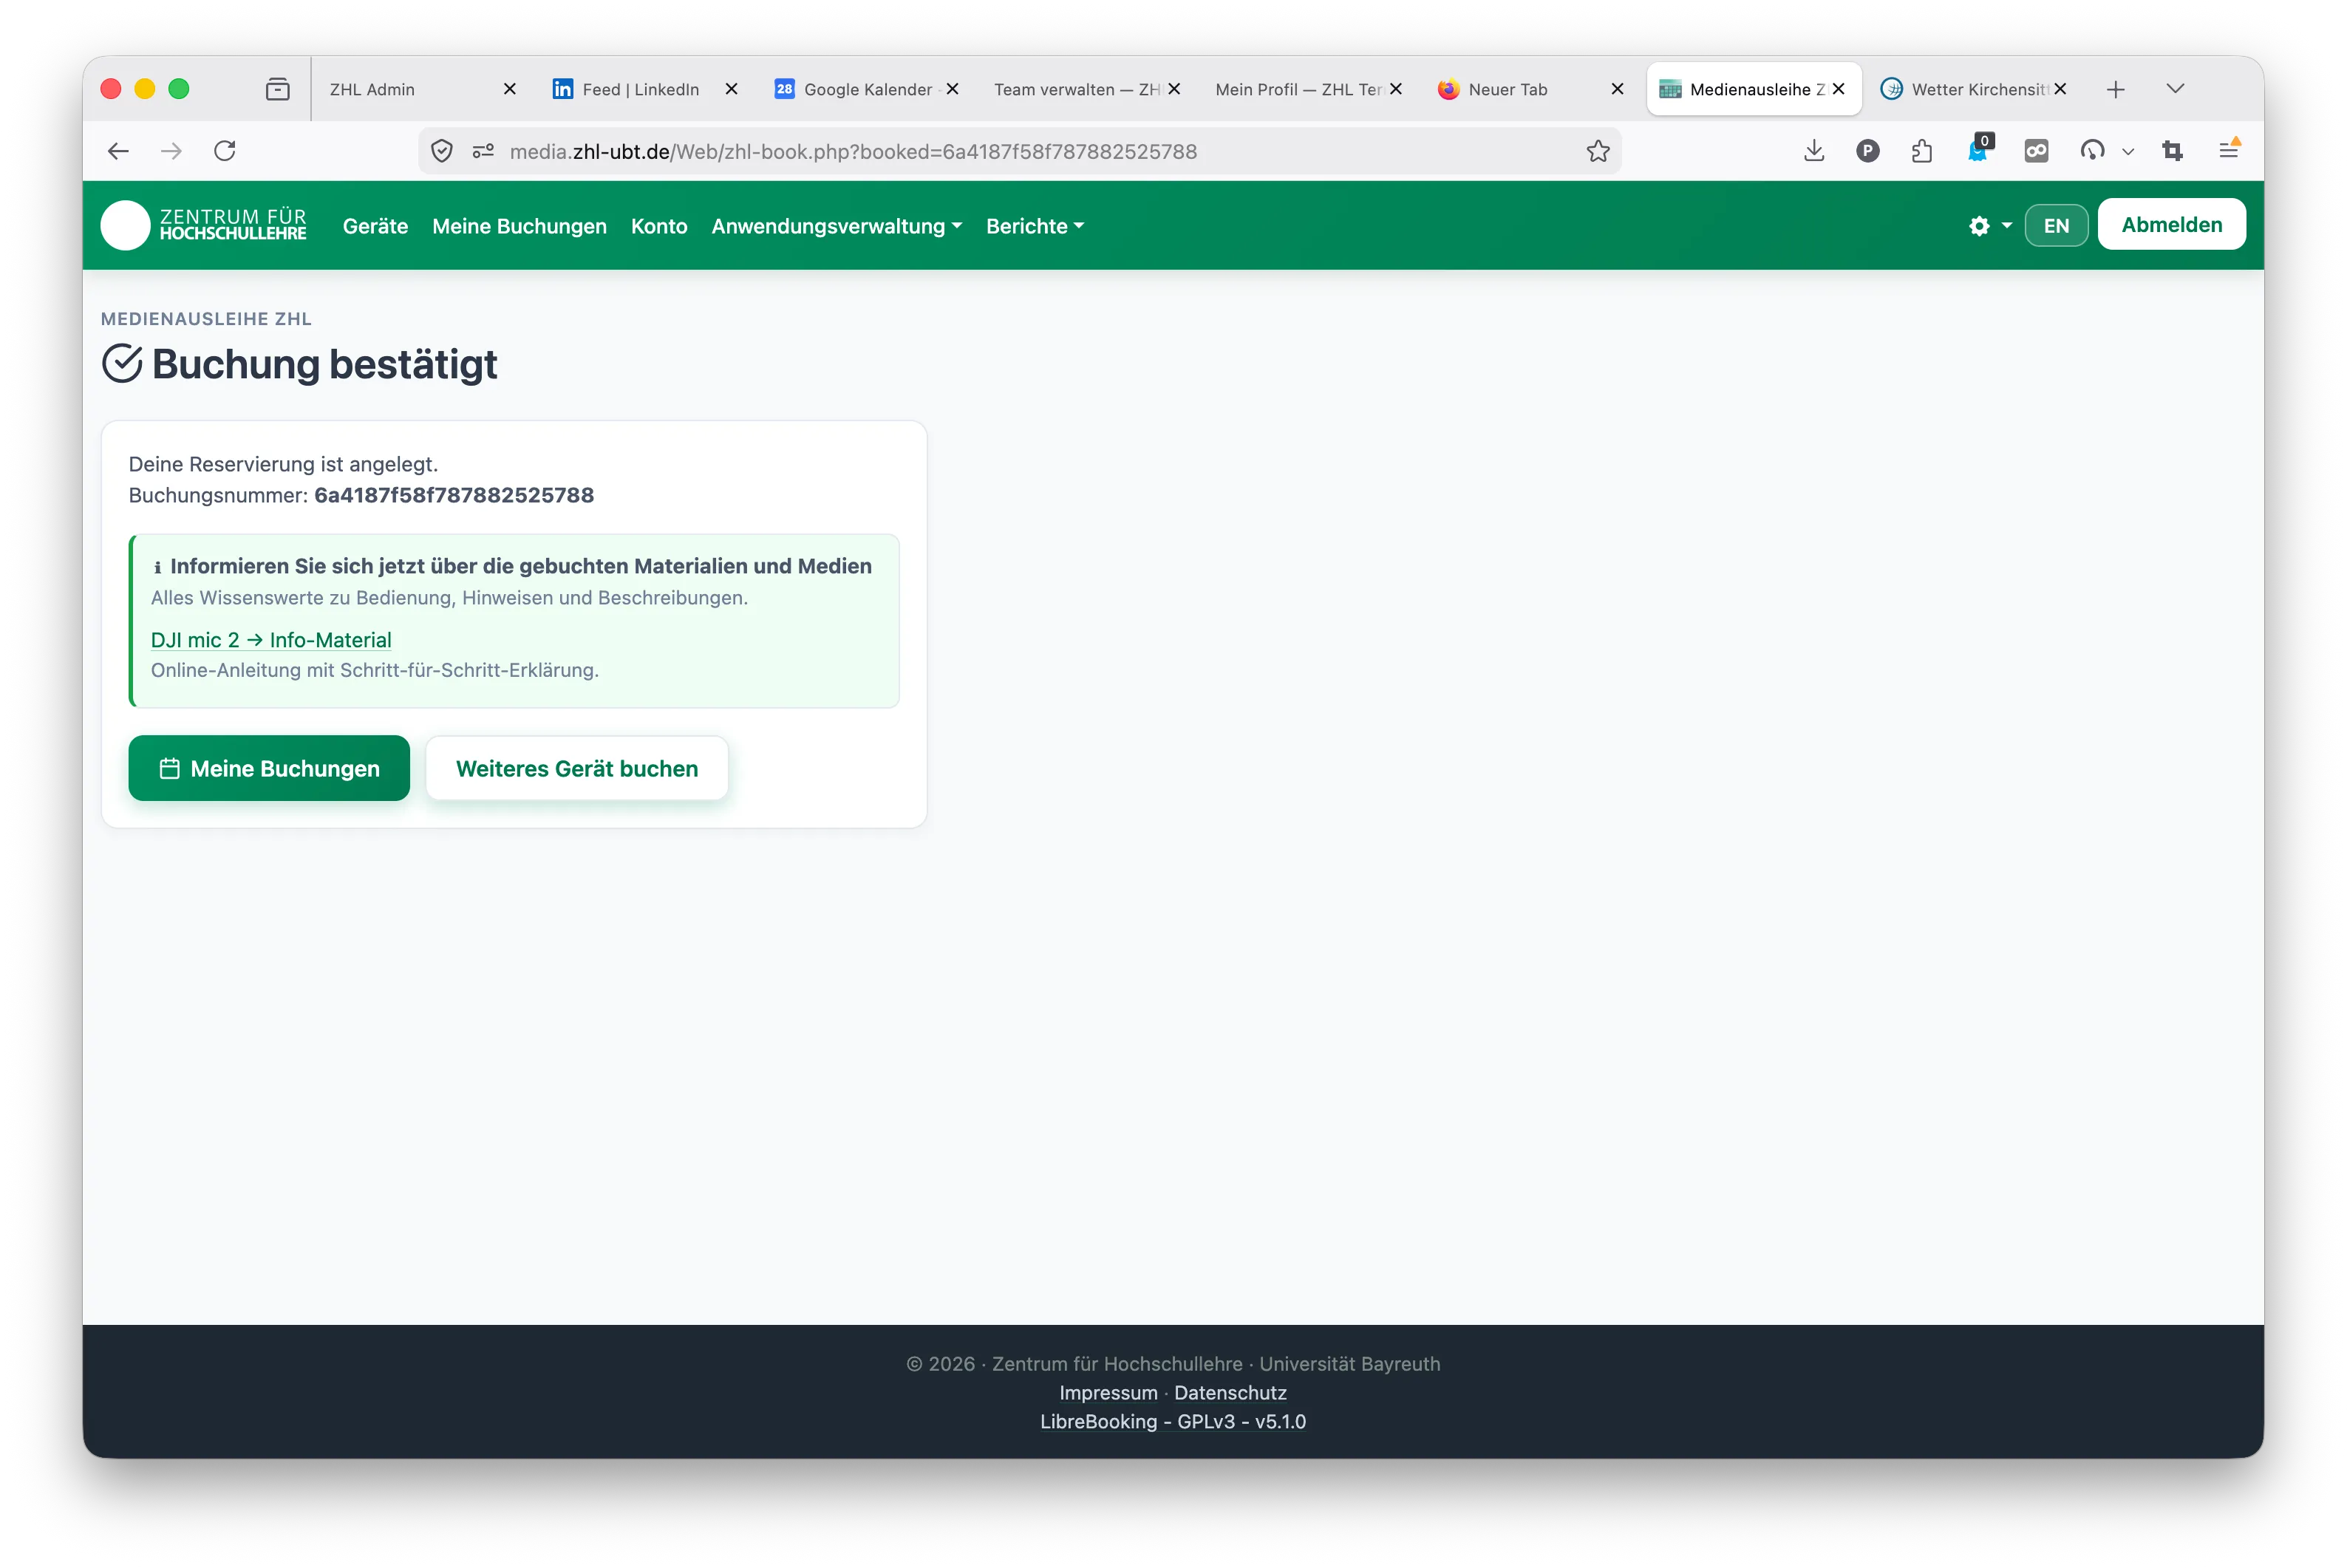The image size is (2347, 1568).
Task: Log out with the Abmelden button
Action: 2171,224
